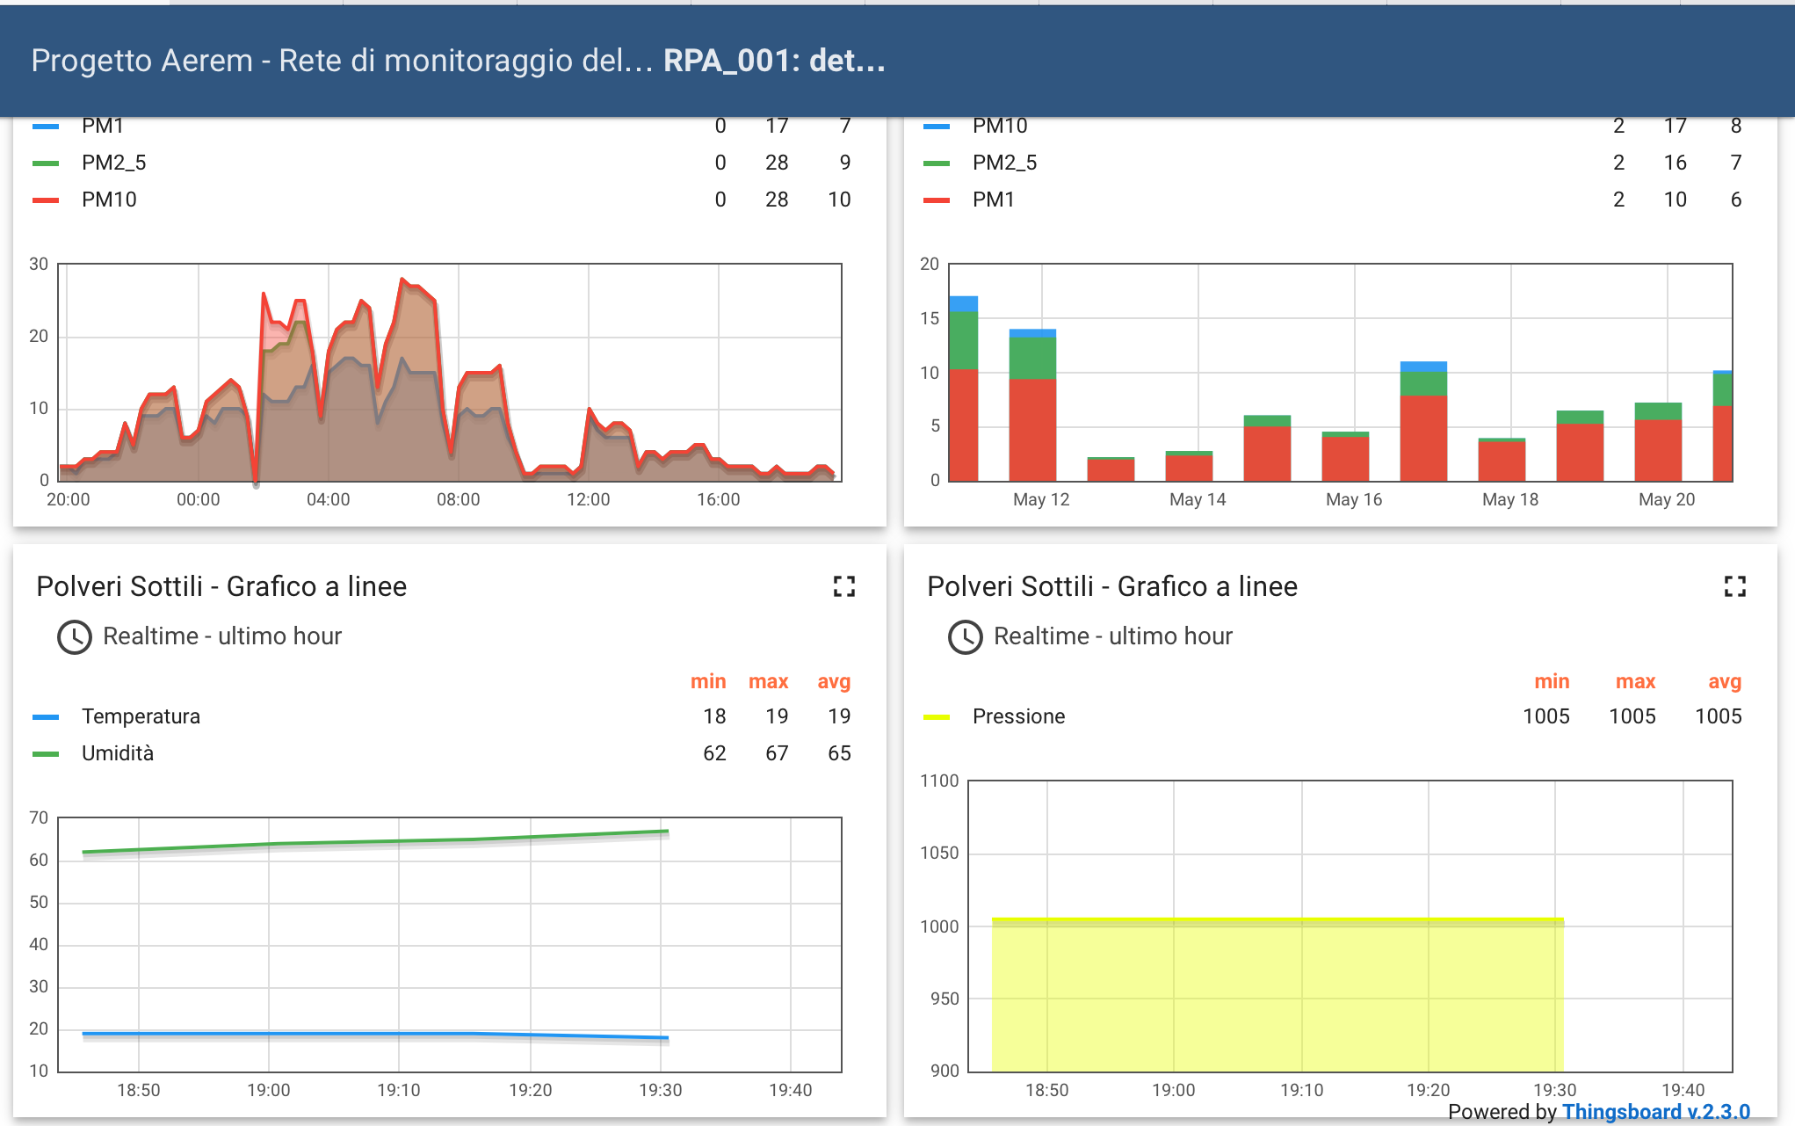Screen dimensions: 1795x1126
Task: Open time window clock in Temperatura widget
Action: coord(75,636)
